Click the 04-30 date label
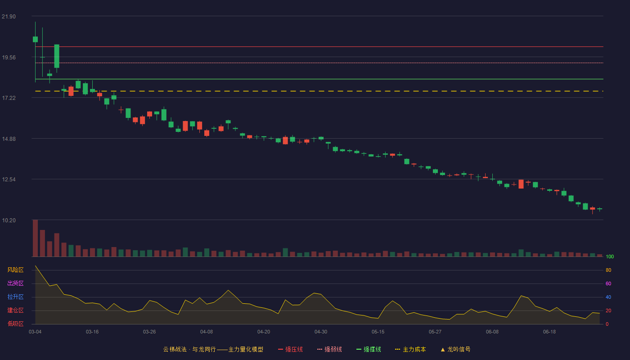Viewport: 630px width, 360px height. [x=321, y=332]
